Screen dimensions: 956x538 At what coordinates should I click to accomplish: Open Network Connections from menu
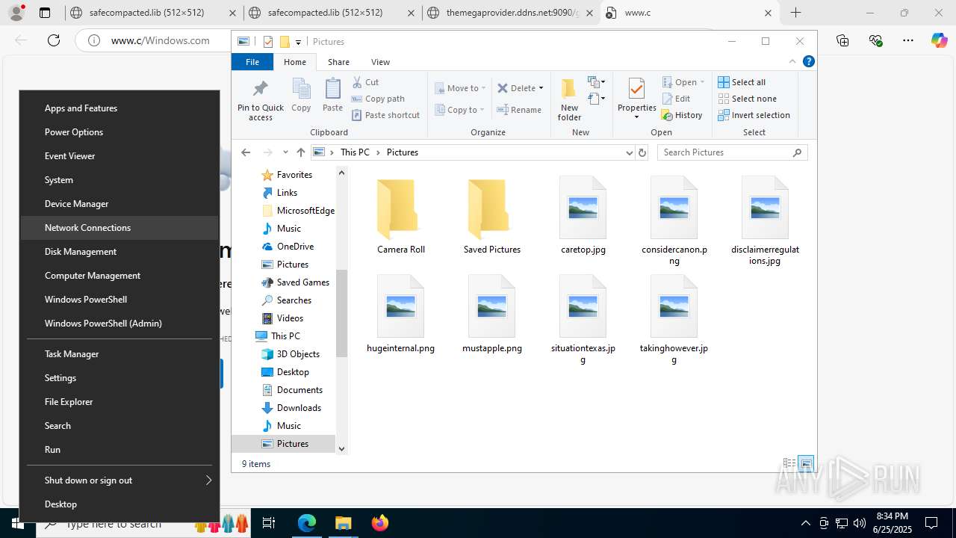(119, 228)
